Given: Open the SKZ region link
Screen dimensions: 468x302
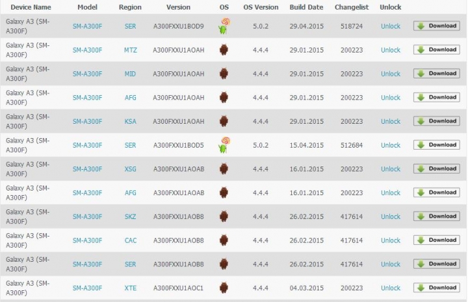Looking at the screenshot, I should 130,216.
